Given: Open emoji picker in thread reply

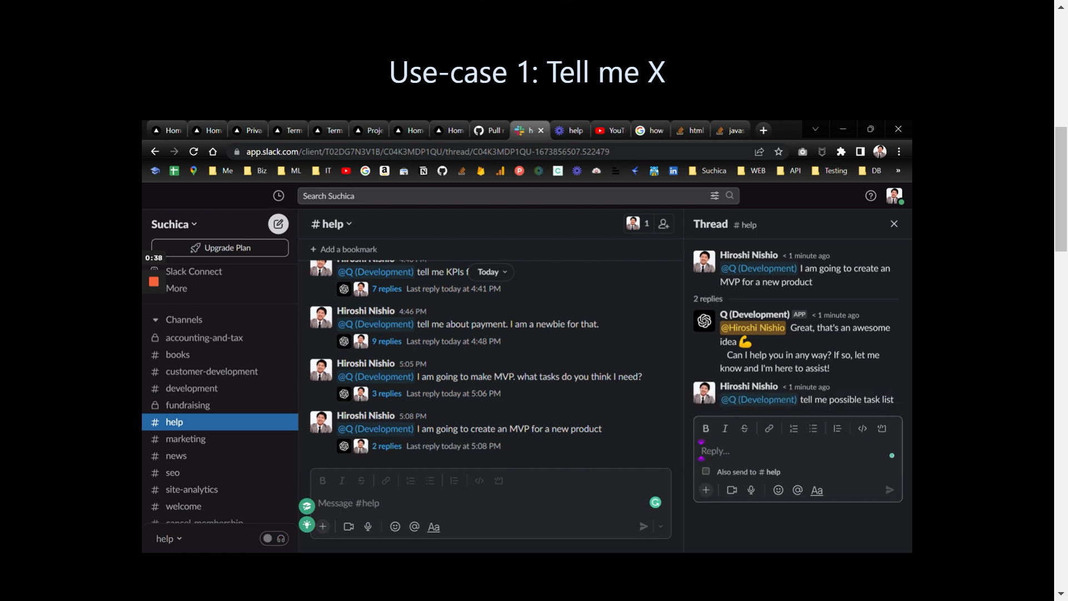Looking at the screenshot, I should click(778, 490).
